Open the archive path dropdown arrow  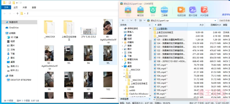(215, 21)
